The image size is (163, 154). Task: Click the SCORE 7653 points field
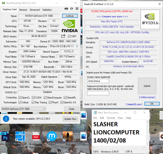pyautogui.click(x=112, y=12)
